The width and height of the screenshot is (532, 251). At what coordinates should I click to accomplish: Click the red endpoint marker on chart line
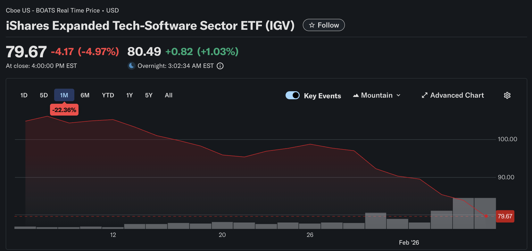[x=486, y=216]
